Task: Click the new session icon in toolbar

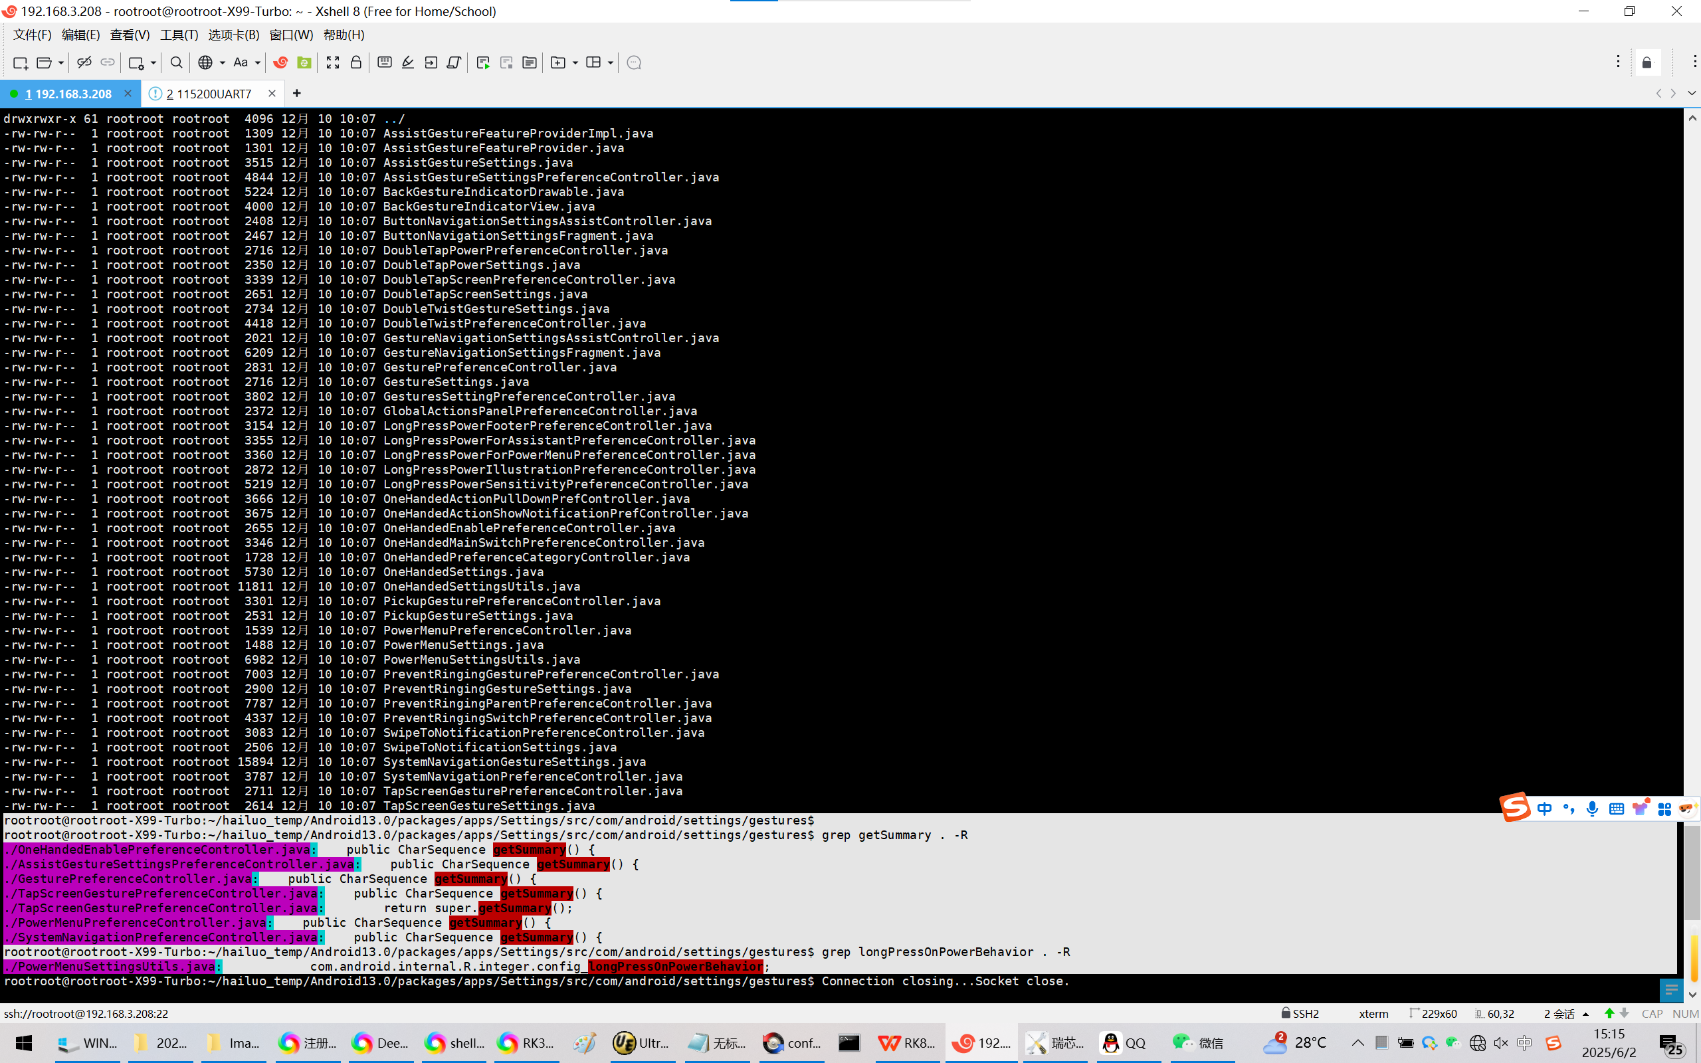Action: [x=20, y=62]
